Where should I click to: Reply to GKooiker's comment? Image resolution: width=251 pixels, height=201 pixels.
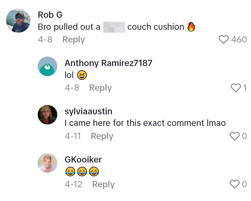tap(103, 184)
